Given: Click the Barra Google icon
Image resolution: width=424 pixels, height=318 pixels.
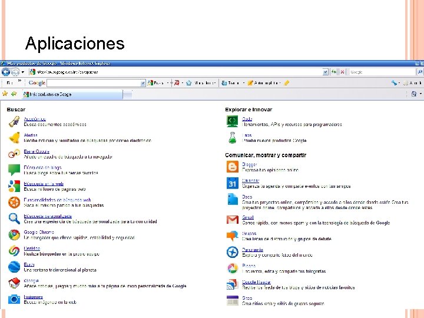Looking at the screenshot, I should click(x=14, y=154).
